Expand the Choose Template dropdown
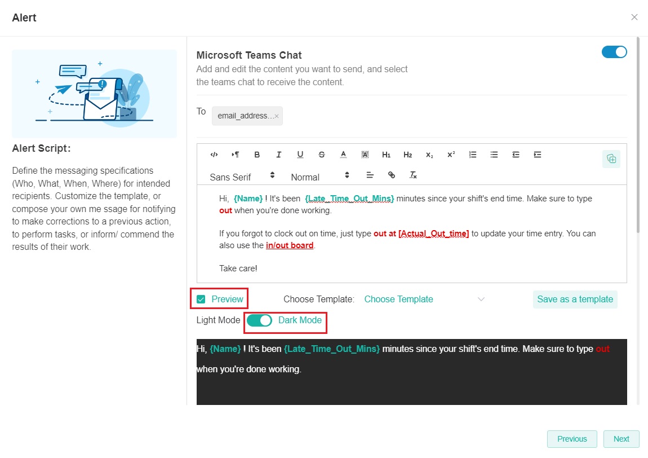 424,300
